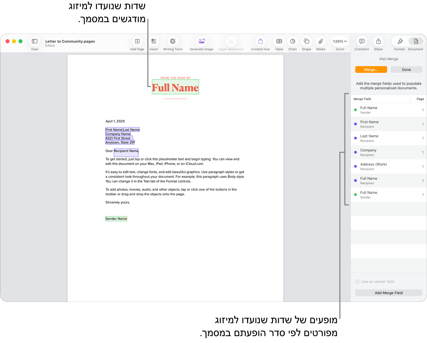Click the Done button in Mail Merge
The height and width of the screenshot is (343, 427).
click(x=406, y=69)
